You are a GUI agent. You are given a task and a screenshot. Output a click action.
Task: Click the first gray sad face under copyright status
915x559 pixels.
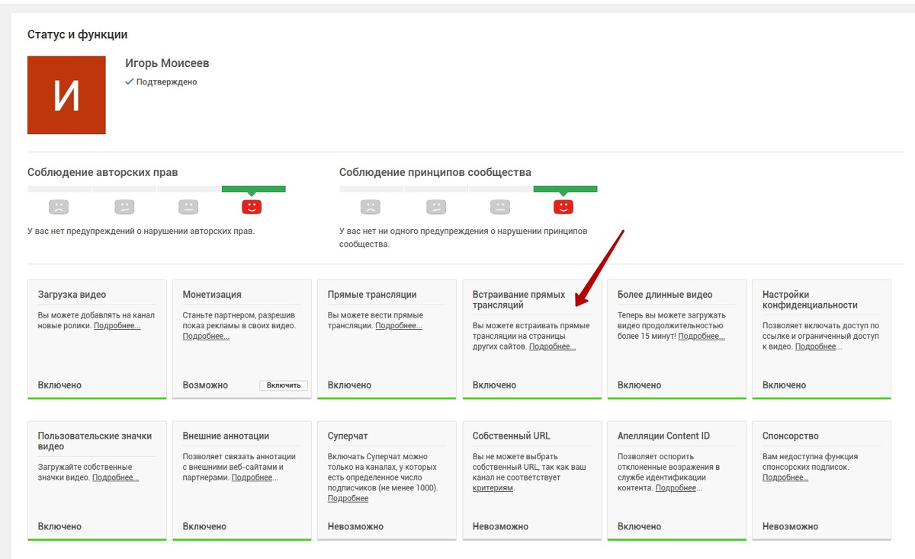point(59,206)
